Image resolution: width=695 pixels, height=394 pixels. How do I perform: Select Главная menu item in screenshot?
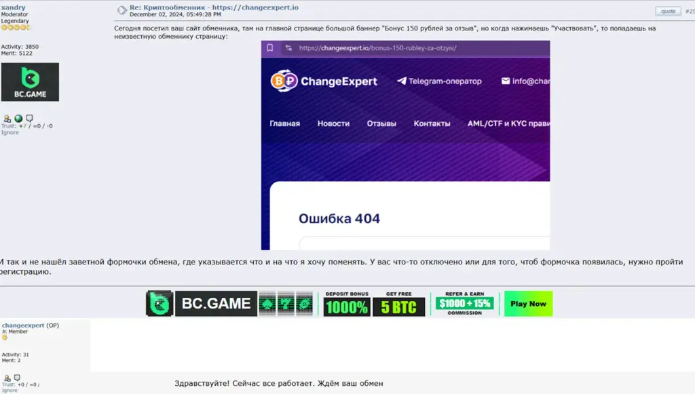[x=284, y=123]
